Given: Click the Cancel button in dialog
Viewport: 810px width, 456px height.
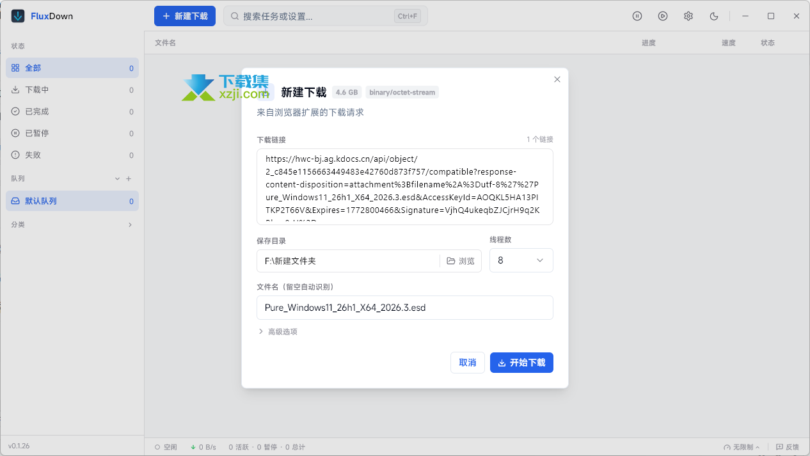Looking at the screenshot, I should [467, 363].
